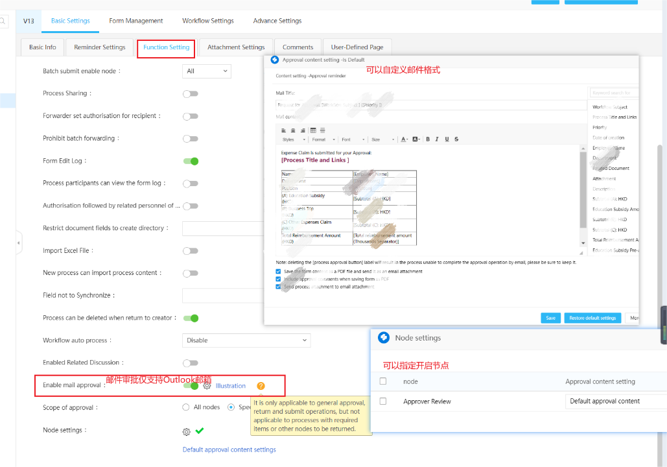Insert a table in mail editor
The height and width of the screenshot is (467, 667).
(x=313, y=130)
